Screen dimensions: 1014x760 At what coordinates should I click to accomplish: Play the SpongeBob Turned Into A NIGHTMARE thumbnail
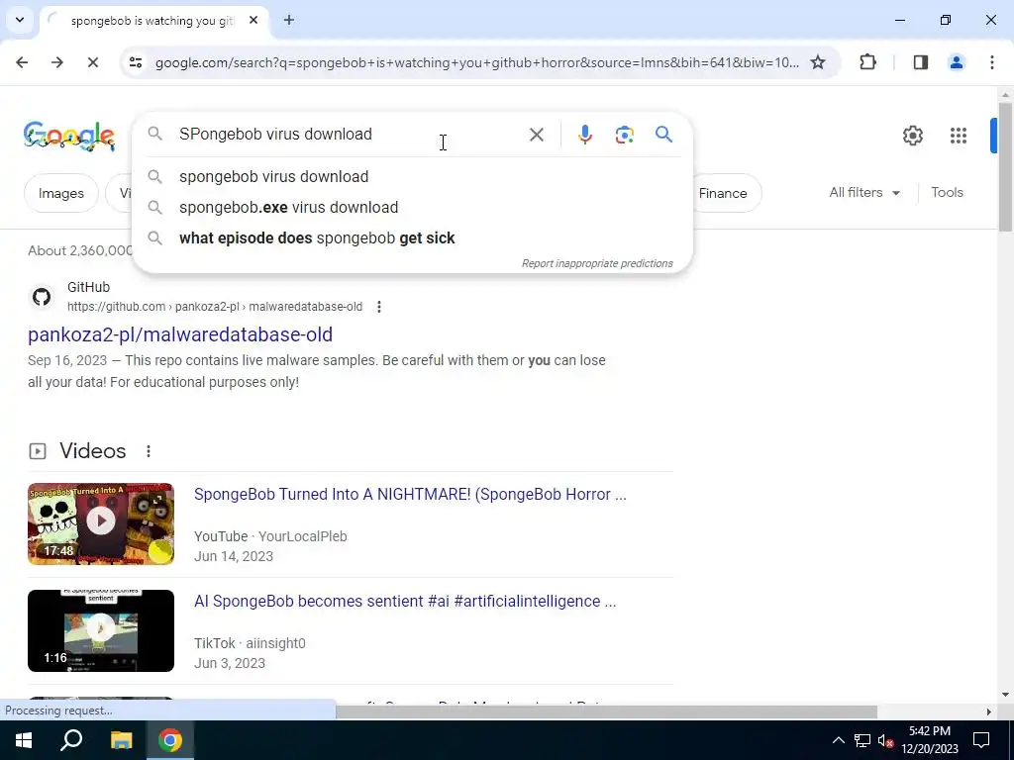tap(101, 523)
